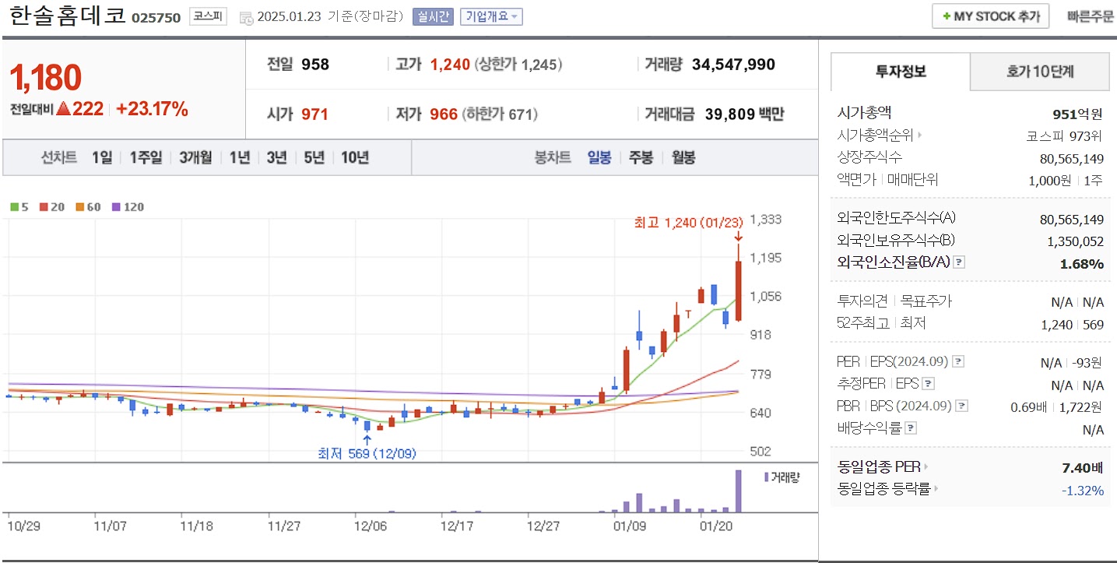
Task: Add to MY STOCK 추가
Action: (990, 16)
